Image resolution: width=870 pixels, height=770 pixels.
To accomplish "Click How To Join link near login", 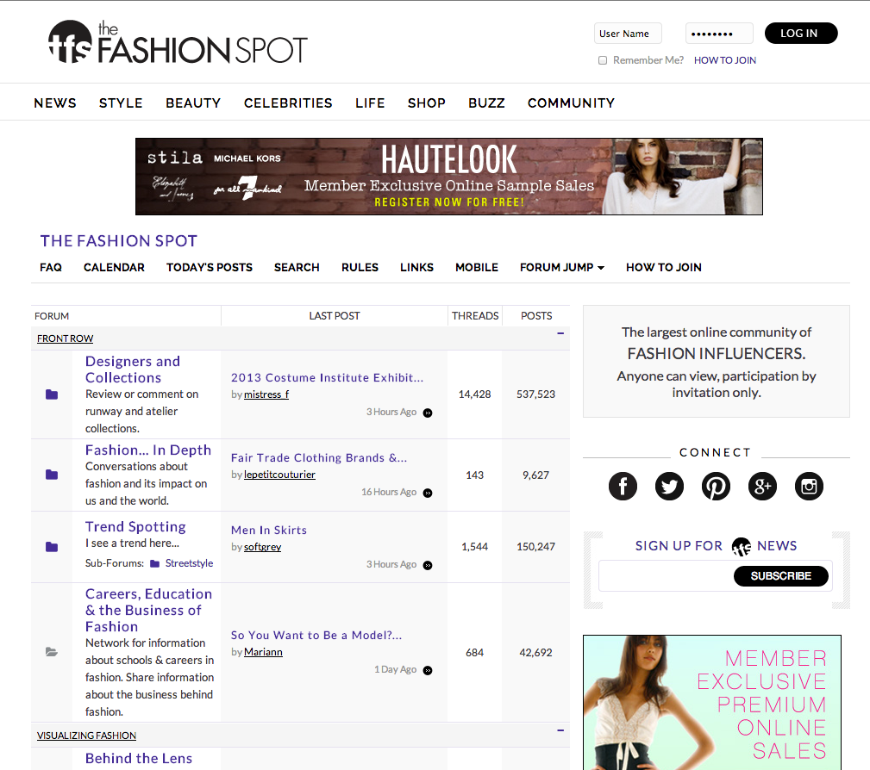I will (724, 60).
